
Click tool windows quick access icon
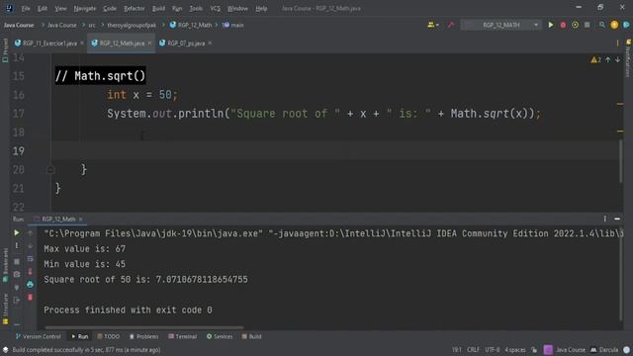(x=6, y=350)
